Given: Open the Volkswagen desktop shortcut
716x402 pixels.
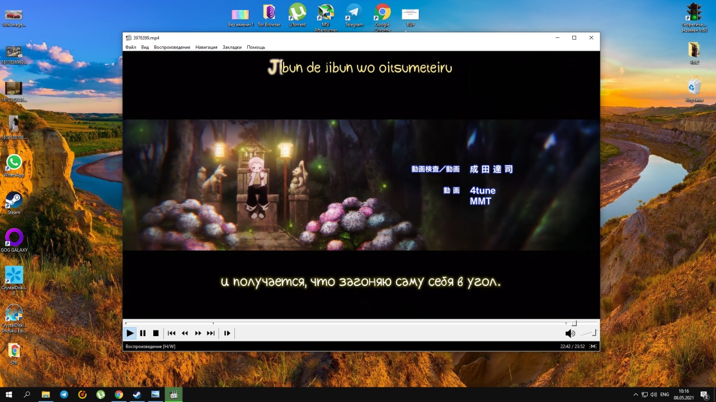Looking at the screenshot, I should pyautogui.click(x=13, y=17).
